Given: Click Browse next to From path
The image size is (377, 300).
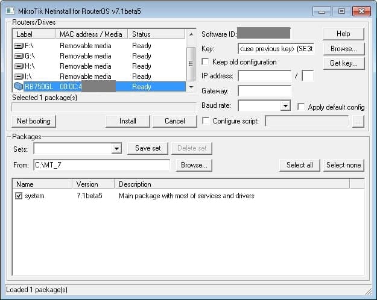Looking at the screenshot, I should pyautogui.click(x=194, y=165).
